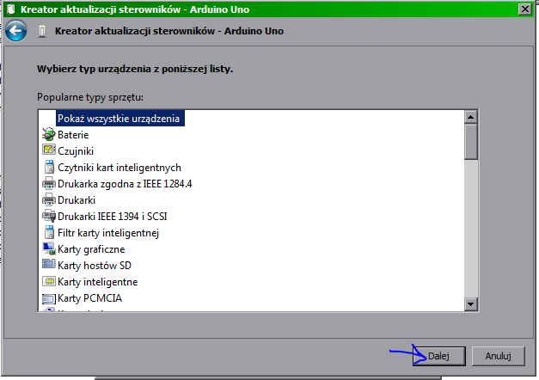Click the Karty PCMCIA icon
This screenshot has height=380, width=539.
pyautogui.click(x=48, y=298)
